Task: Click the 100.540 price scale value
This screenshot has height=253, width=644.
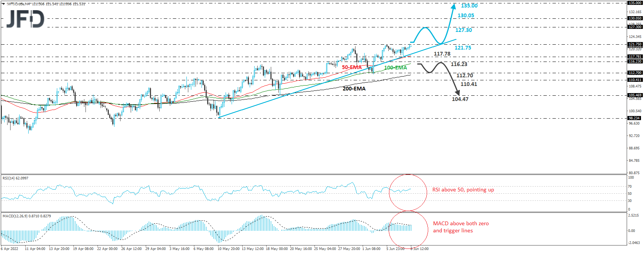Action: click(x=635, y=111)
